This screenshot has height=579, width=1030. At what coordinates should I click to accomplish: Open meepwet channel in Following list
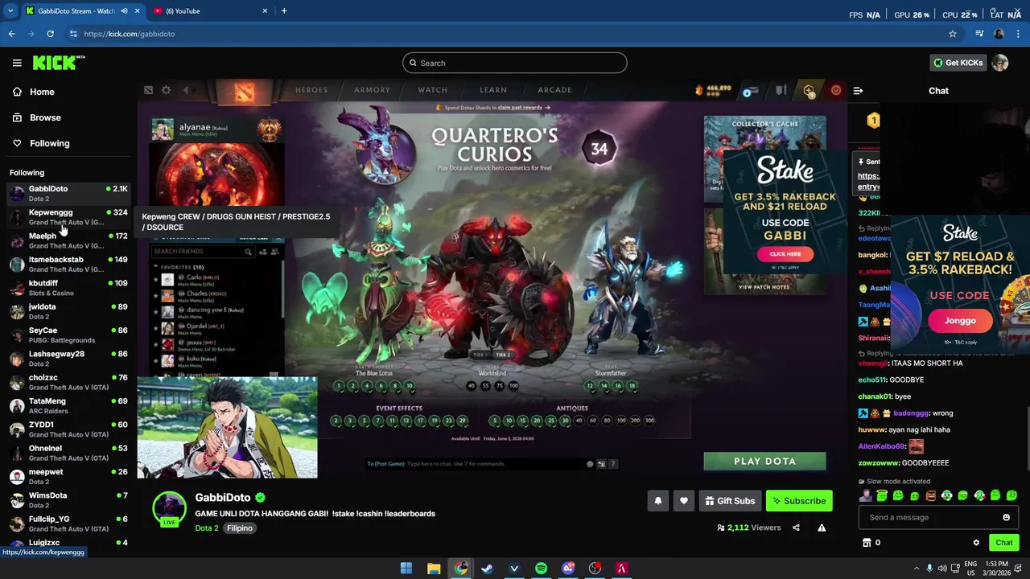[x=68, y=476]
